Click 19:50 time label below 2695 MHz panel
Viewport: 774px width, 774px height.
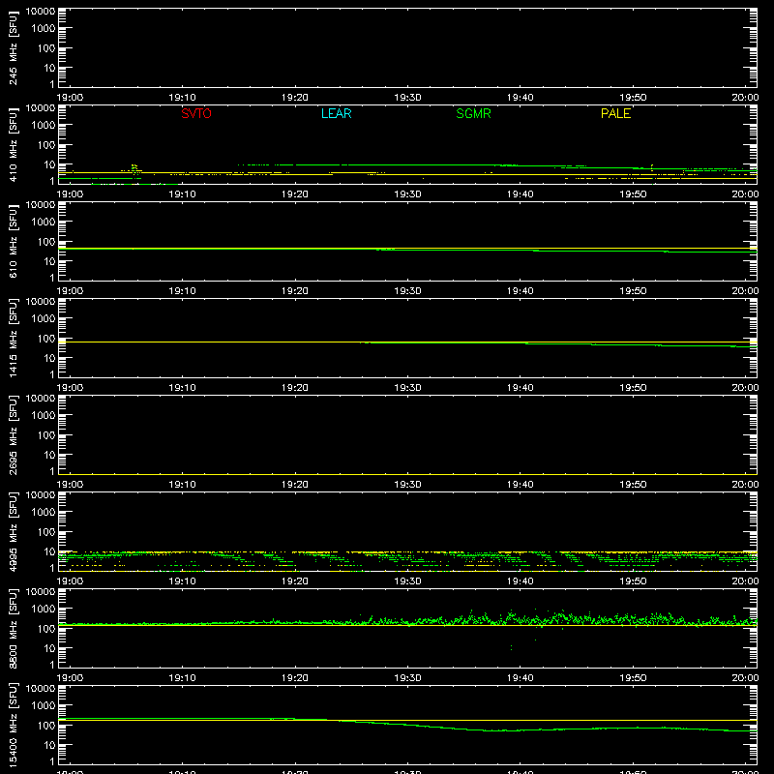[x=633, y=485]
